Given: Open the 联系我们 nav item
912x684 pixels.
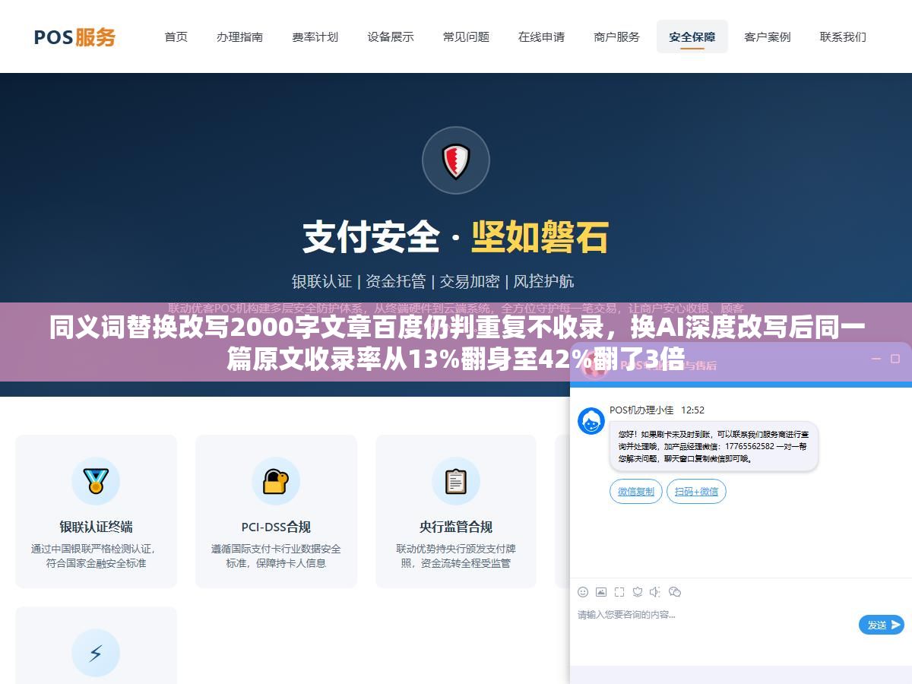Looking at the screenshot, I should click(x=843, y=36).
